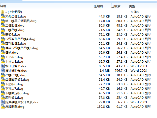157x118 pixels.
Task: Select the 扬声器模具设计目录.doc Word icon
Action: (3, 102)
